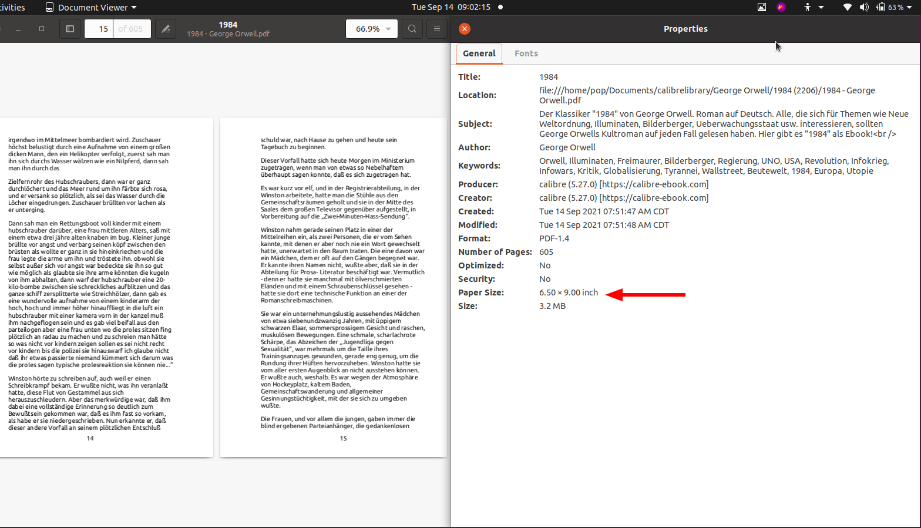This screenshot has width=921, height=528.
Task: Open the hamburger file options menu
Action: point(437,29)
